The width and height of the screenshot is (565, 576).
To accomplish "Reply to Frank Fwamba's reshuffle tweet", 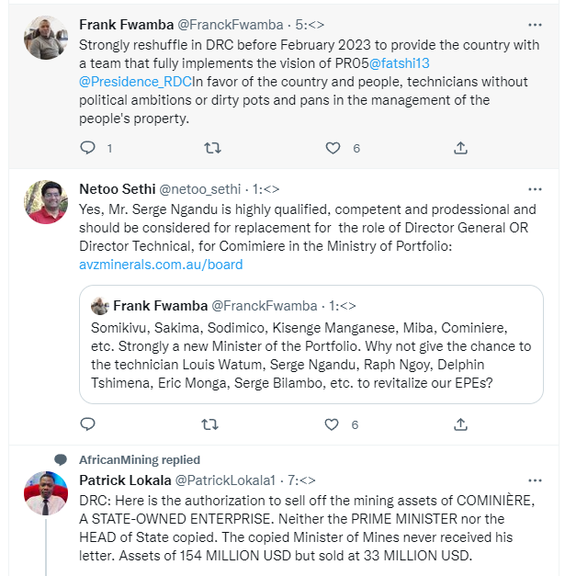I will click(x=88, y=148).
